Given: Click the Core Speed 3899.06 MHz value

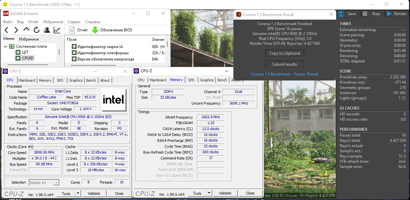Looking at the screenshot, I should pos(44,153).
